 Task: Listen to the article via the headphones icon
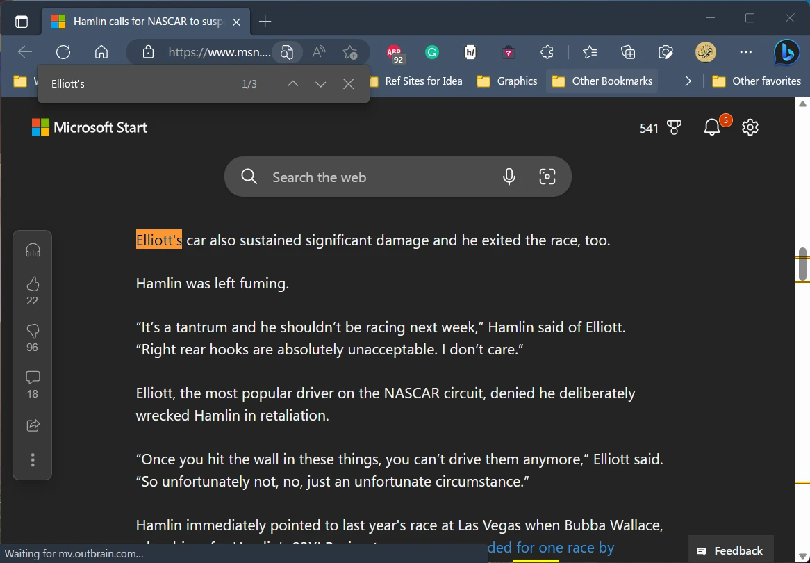click(32, 250)
